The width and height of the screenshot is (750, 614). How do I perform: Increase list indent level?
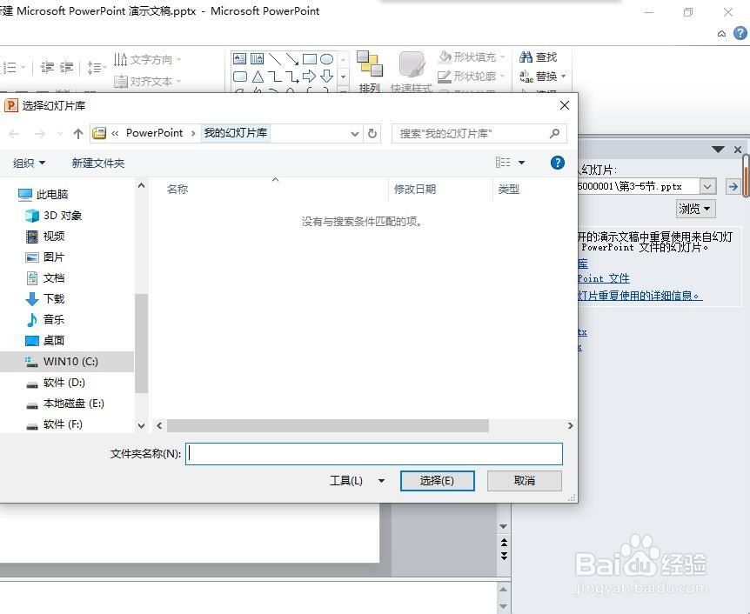coord(66,68)
